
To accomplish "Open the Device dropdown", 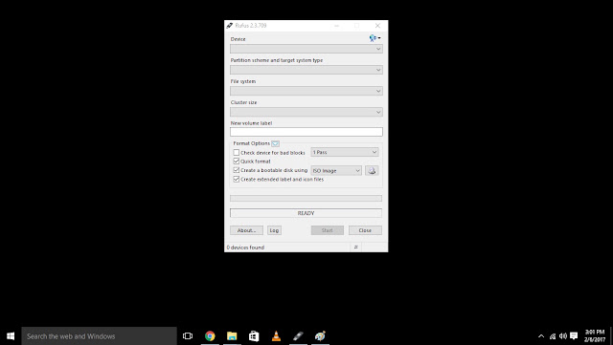I will (306, 49).
